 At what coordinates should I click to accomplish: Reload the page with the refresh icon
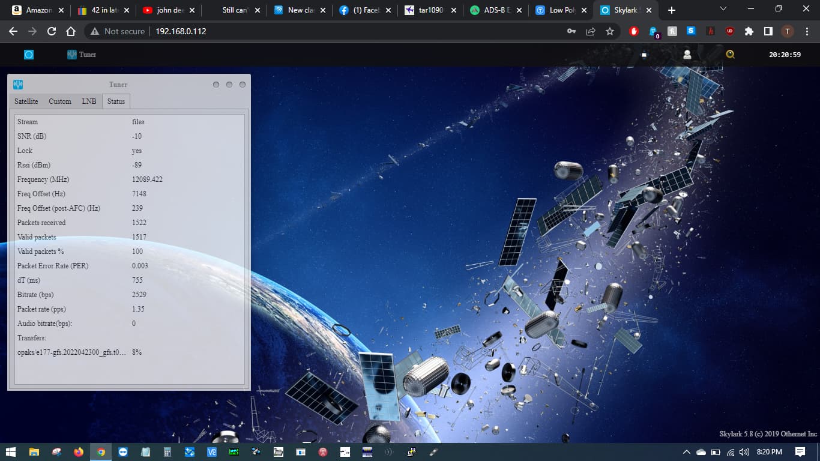coord(52,31)
